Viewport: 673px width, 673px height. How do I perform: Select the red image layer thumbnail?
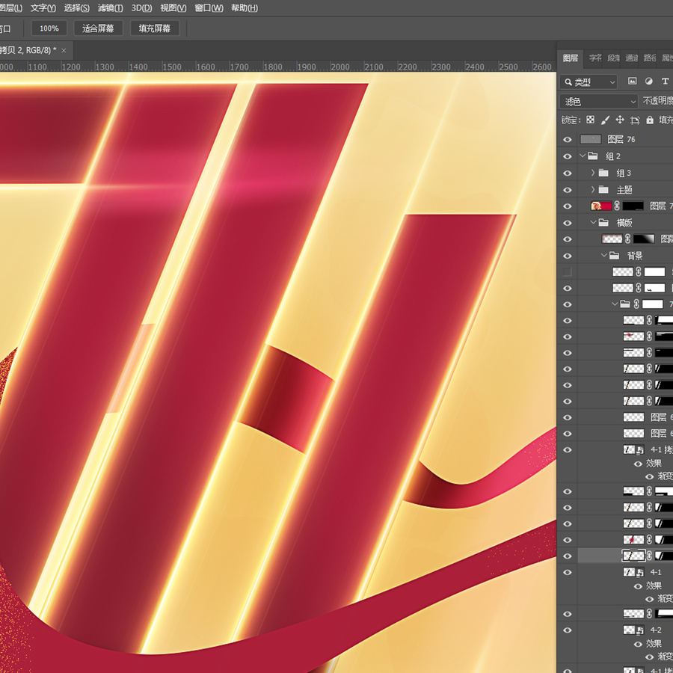click(x=601, y=206)
